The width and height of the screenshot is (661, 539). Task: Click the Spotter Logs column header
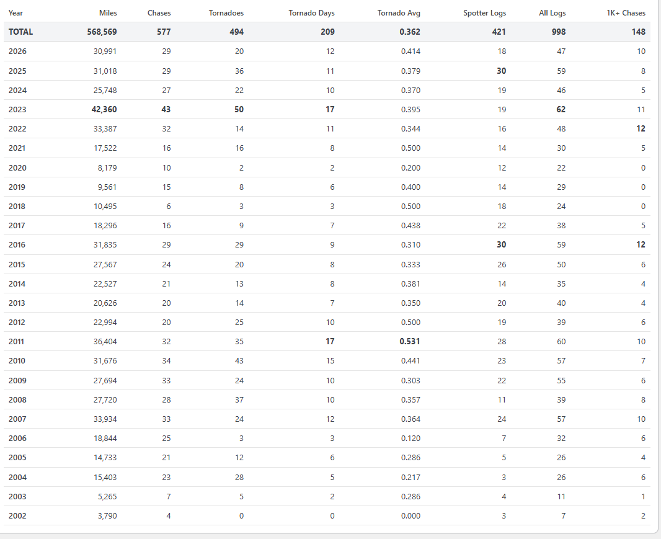pos(484,13)
